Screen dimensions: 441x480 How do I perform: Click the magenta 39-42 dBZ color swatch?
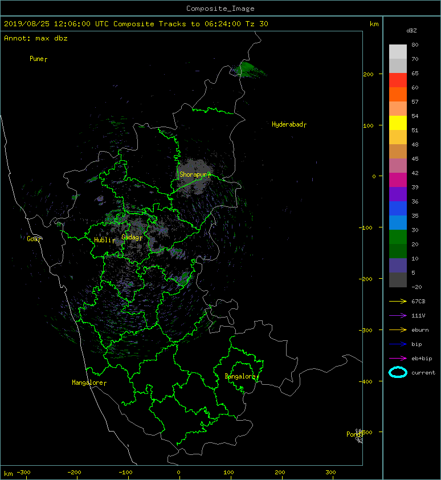398,180
